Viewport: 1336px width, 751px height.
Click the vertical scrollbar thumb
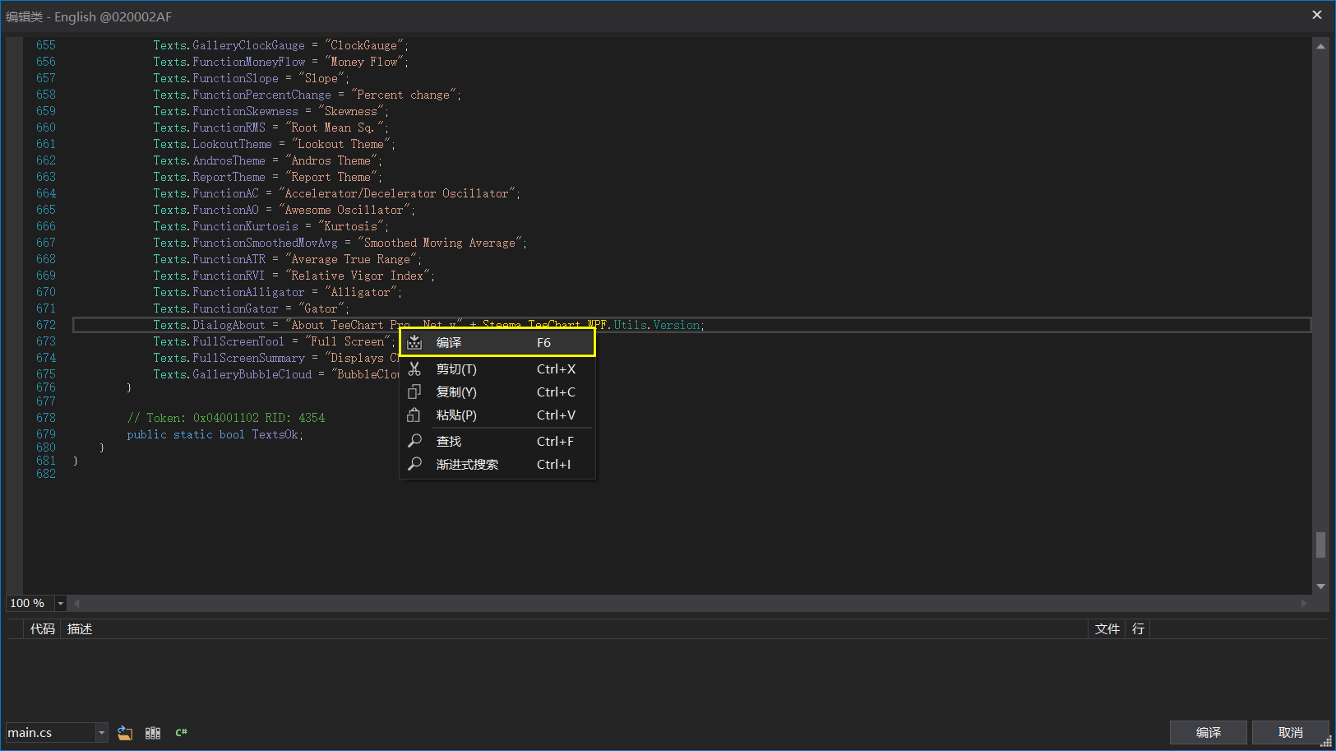1321,545
